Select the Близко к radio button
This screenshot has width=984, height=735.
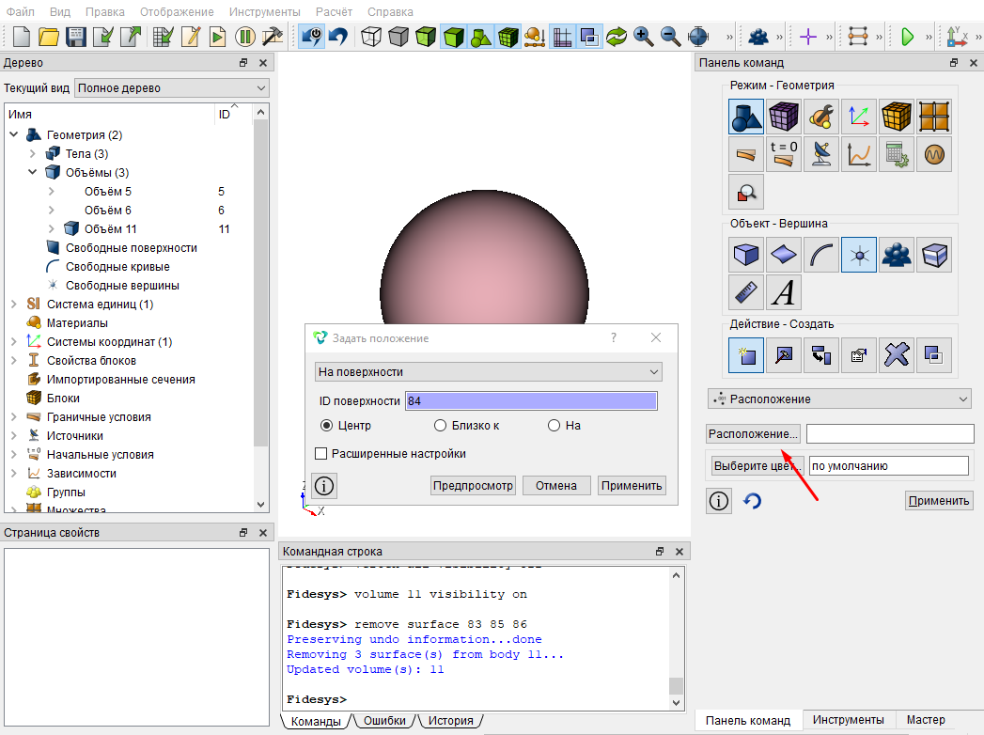point(440,426)
